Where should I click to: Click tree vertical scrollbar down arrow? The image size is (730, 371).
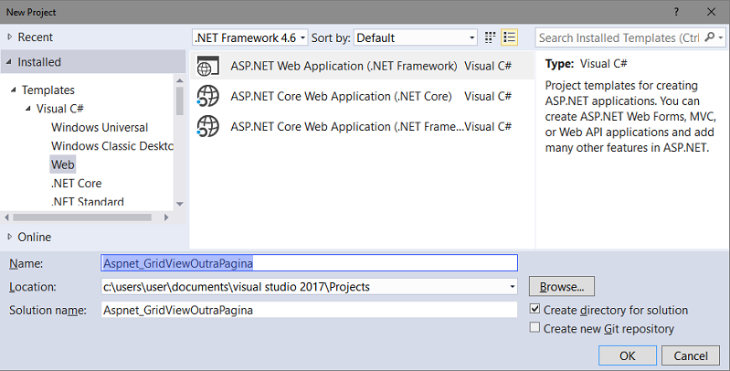pos(180,204)
